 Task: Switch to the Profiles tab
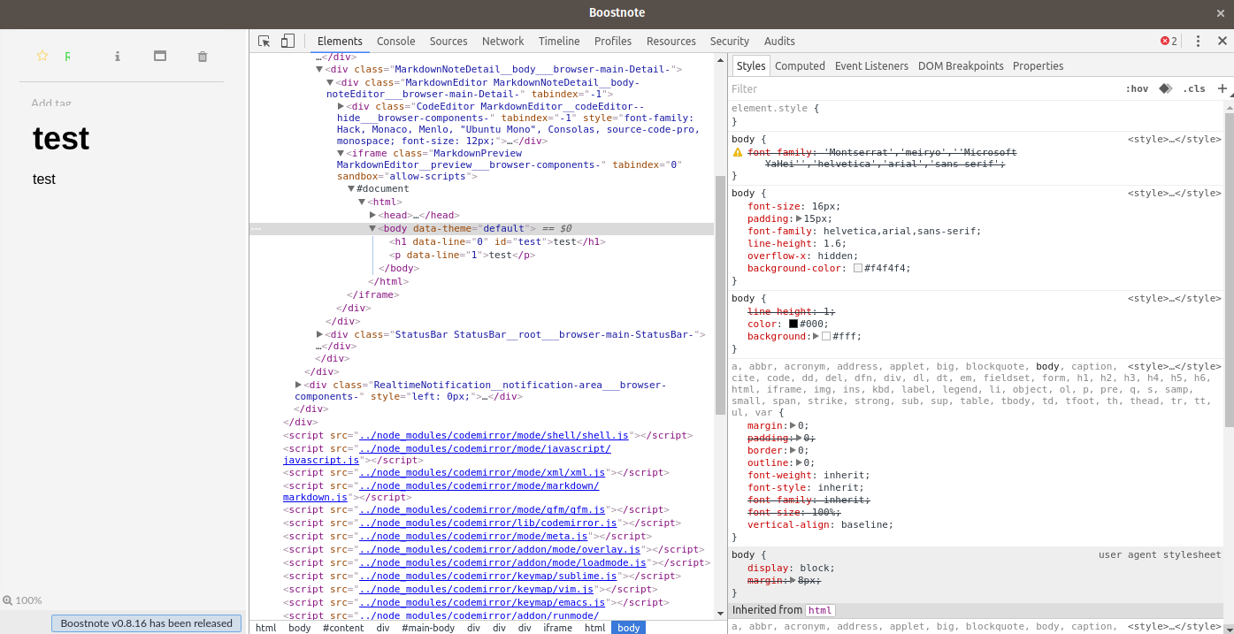coord(613,41)
